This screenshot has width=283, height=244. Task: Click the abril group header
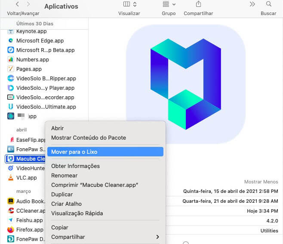click(22, 130)
